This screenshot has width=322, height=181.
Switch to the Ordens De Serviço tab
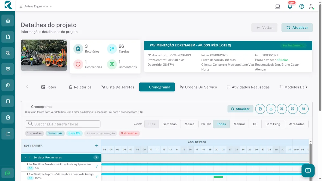199,87
